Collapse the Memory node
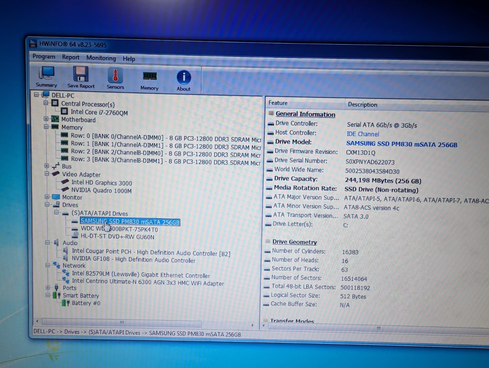The width and height of the screenshot is (489, 368). pos(46,126)
